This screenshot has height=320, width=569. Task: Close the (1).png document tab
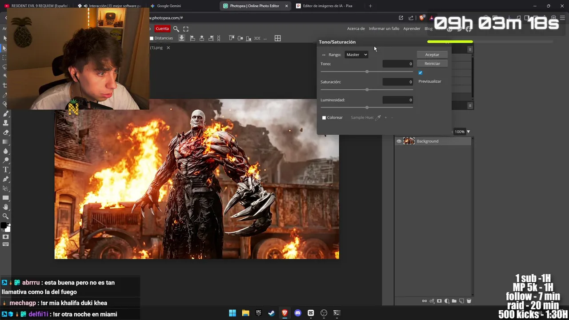pos(168,48)
